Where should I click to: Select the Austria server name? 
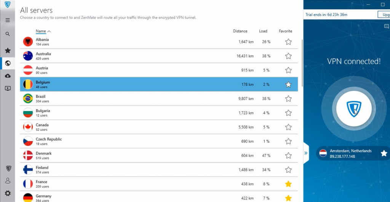pos(42,68)
